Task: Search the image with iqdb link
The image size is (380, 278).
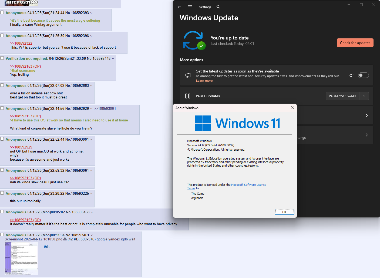Action: pos(125,239)
